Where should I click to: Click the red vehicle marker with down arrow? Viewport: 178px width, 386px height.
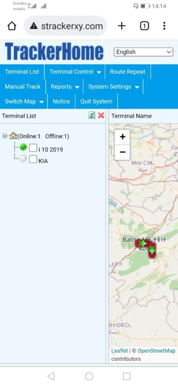click(152, 250)
